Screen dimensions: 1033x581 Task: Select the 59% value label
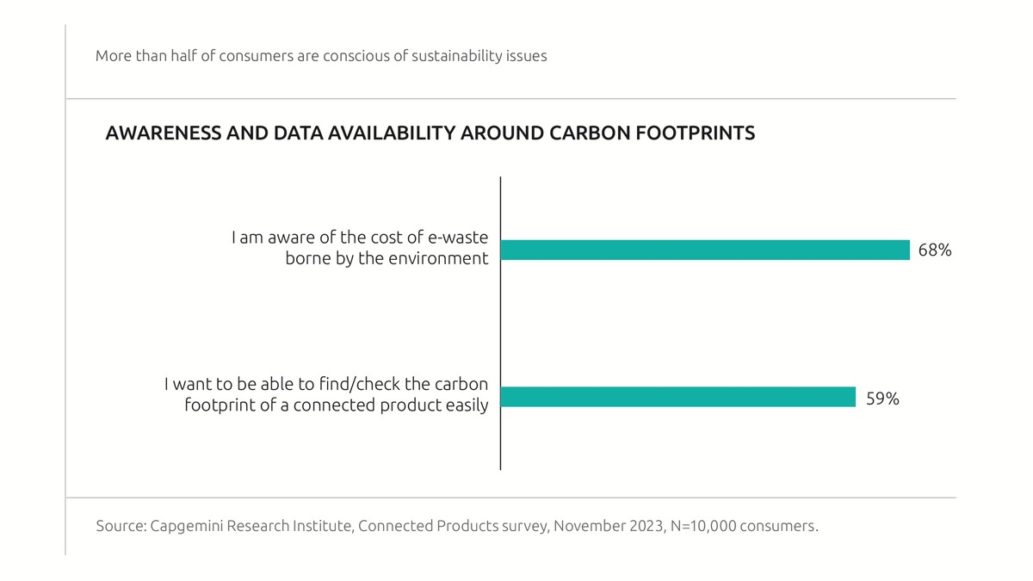pyautogui.click(x=882, y=399)
